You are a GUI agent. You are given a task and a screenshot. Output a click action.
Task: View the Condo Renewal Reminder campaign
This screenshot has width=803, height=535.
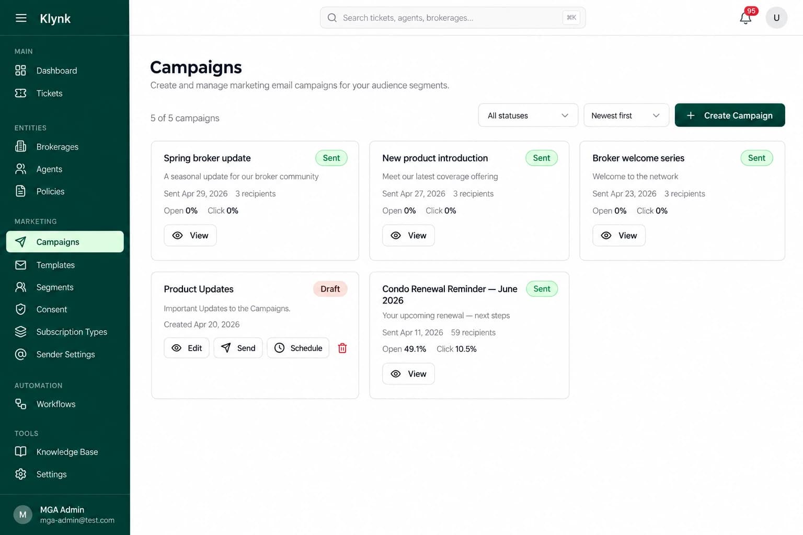408,374
